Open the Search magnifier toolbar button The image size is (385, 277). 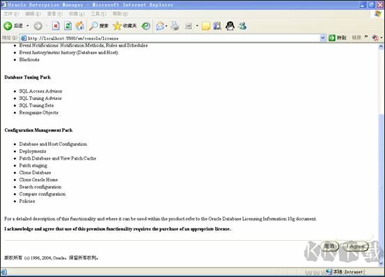(x=98, y=26)
